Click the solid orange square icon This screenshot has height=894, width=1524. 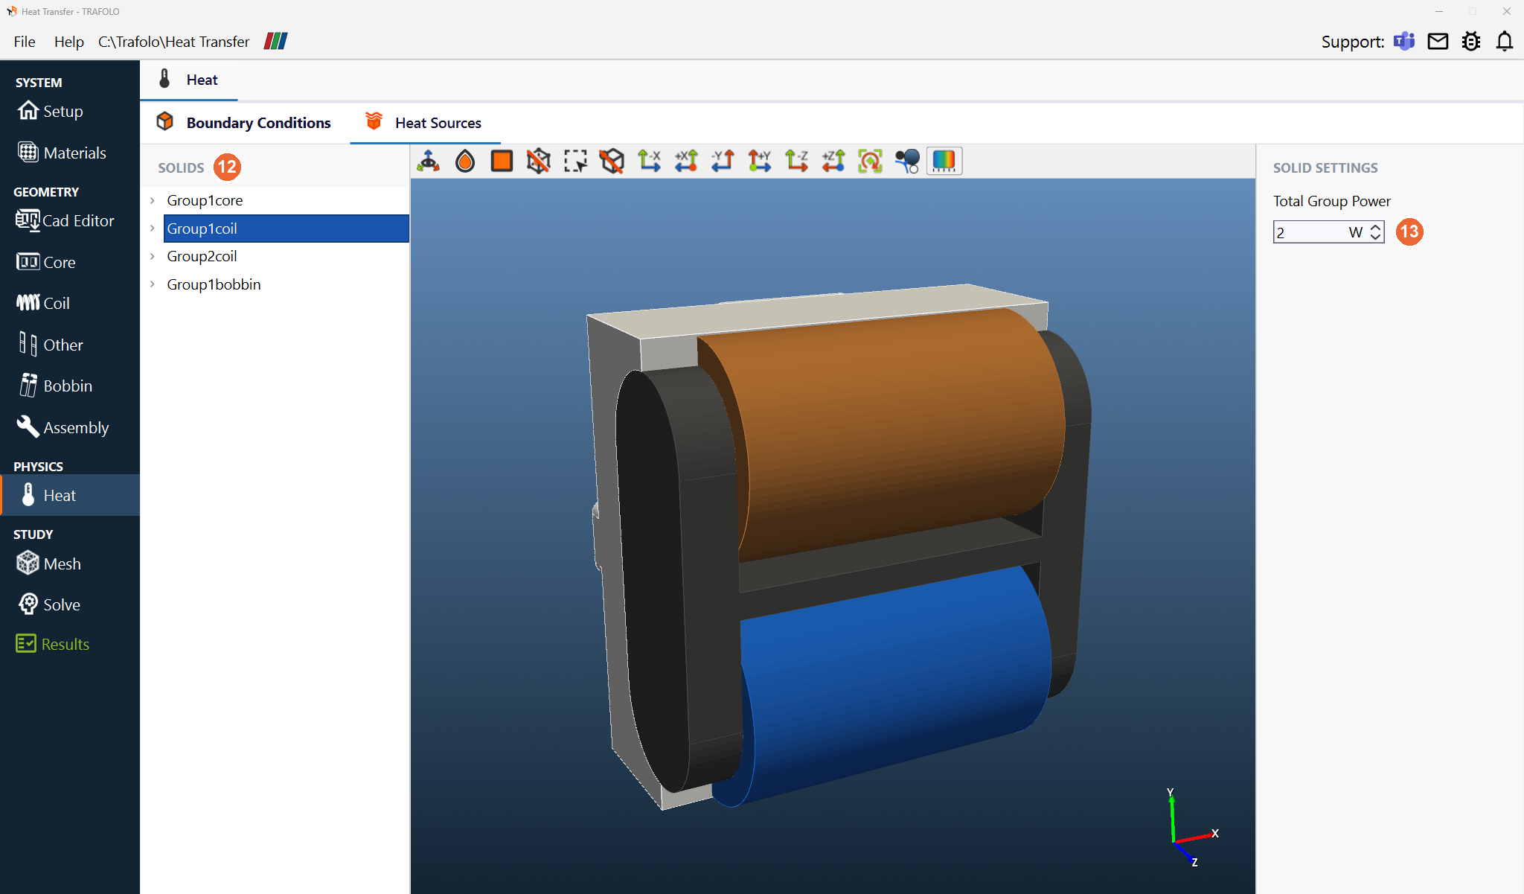coord(502,161)
